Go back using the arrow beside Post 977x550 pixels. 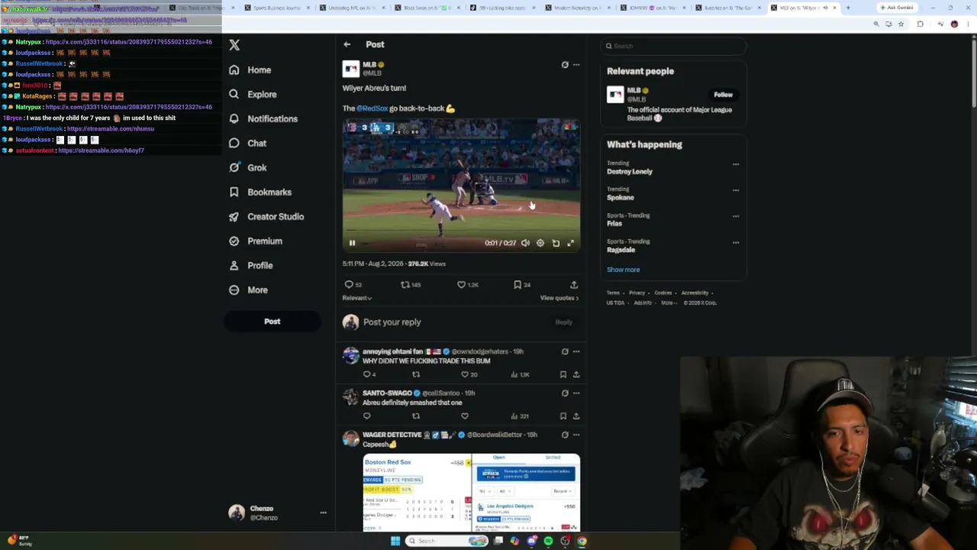click(x=347, y=44)
